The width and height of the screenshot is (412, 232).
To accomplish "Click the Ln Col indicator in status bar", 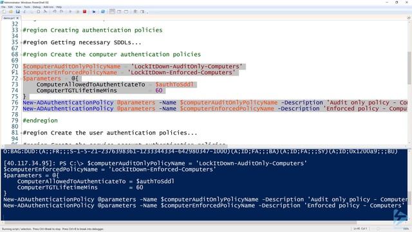I will [360, 229].
